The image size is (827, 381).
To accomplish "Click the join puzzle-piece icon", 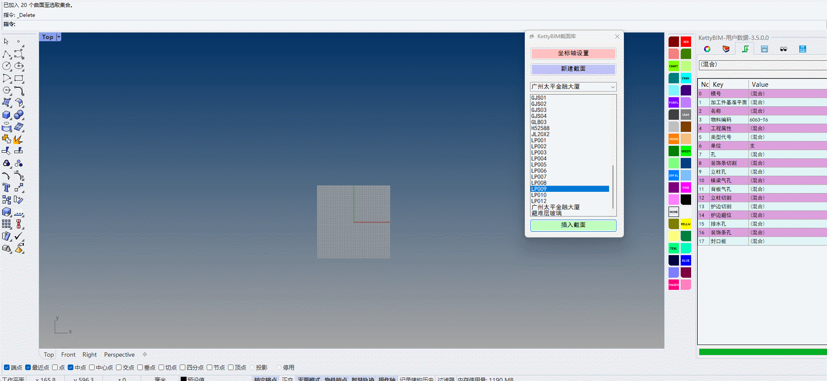I will point(7,139).
